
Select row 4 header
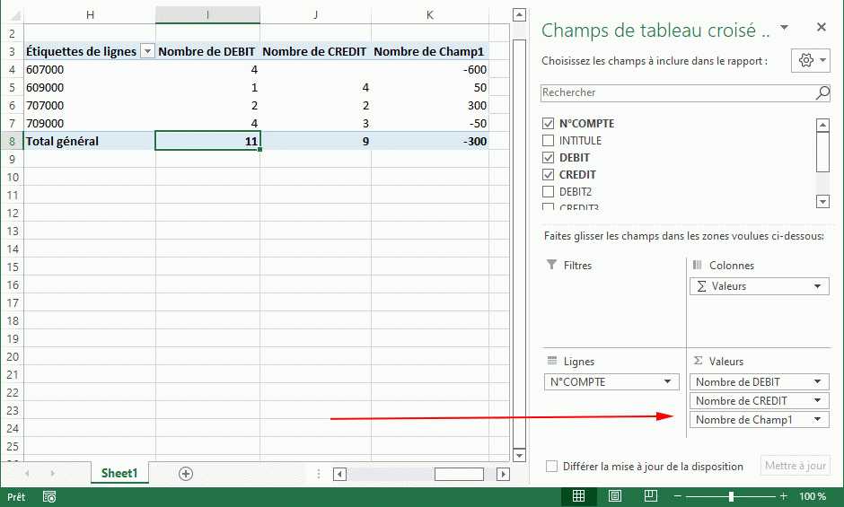click(12, 69)
